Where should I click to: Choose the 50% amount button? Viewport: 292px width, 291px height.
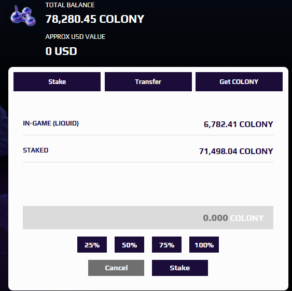point(129,245)
